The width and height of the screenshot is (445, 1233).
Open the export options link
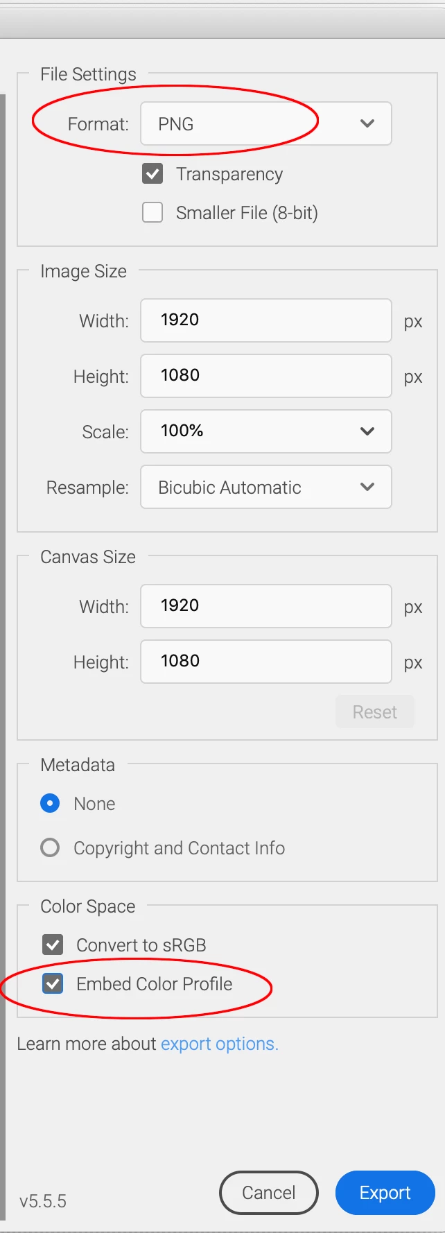[x=219, y=1044]
